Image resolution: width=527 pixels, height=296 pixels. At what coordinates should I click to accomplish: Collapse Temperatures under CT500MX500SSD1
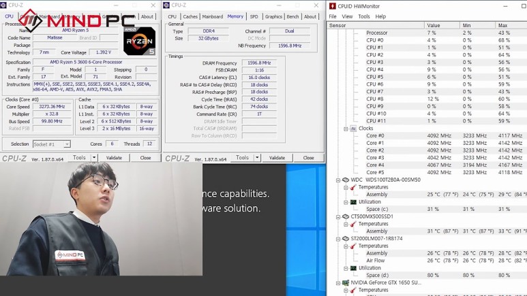pos(346,225)
